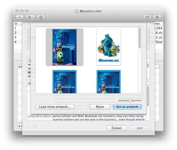The height and width of the screenshot is (150, 177).
Task: Click the share/export toolbar icon
Action: pyautogui.click(x=147, y=17)
